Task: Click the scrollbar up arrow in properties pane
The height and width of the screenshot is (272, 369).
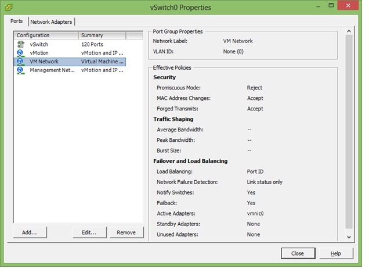Action: pos(349,31)
